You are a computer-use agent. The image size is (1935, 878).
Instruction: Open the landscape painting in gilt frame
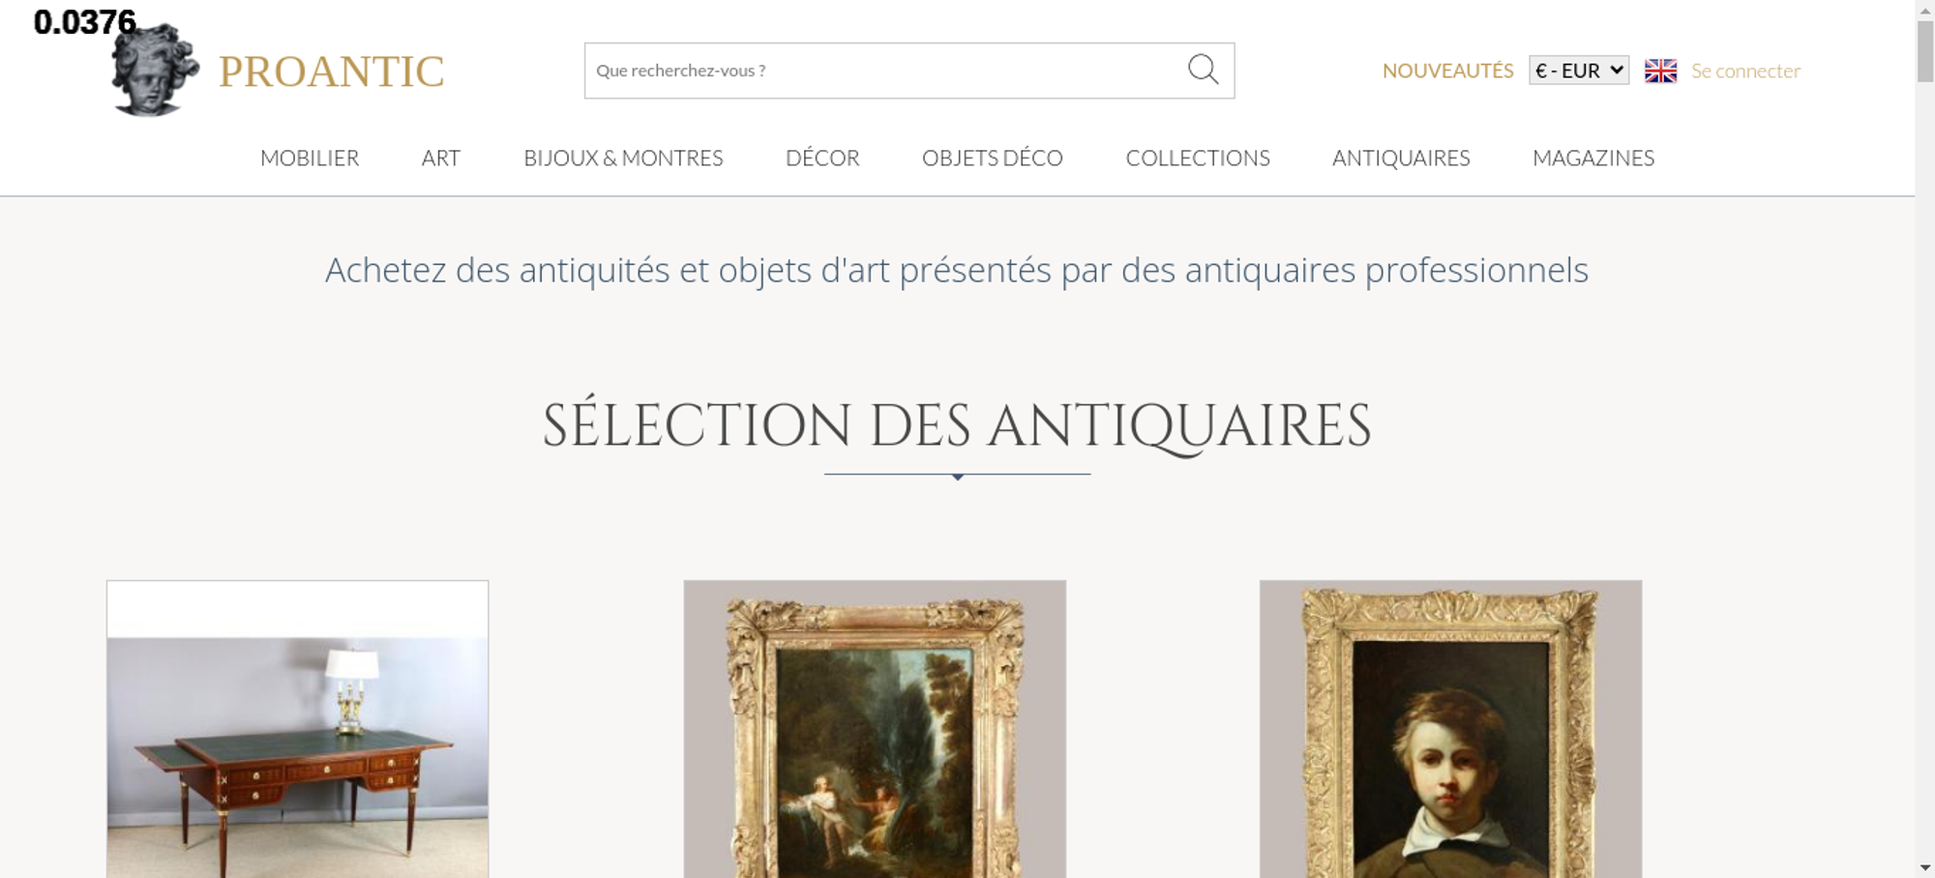[875, 729]
